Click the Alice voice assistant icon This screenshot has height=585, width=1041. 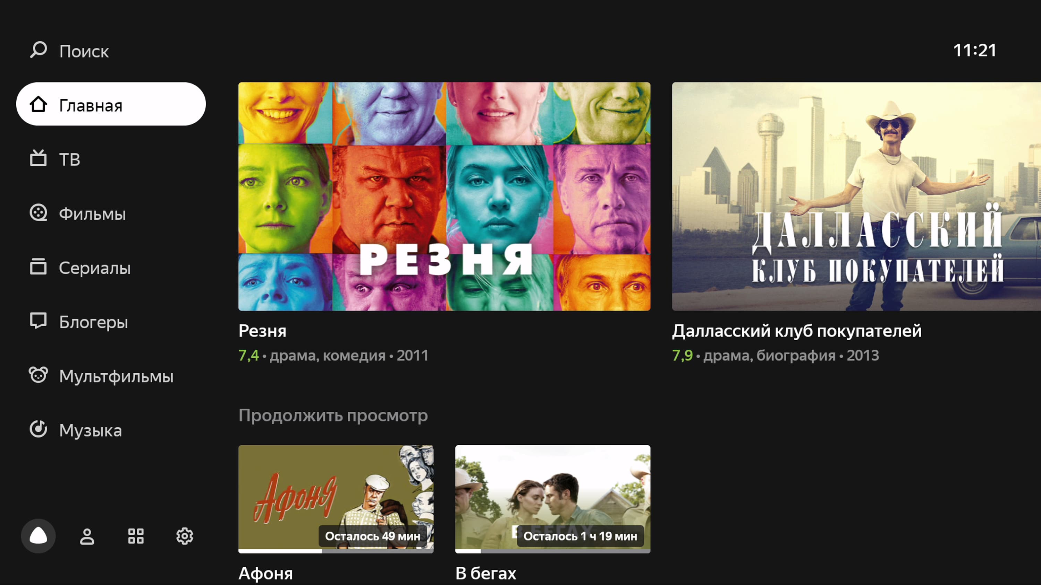[x=39, y=536]
